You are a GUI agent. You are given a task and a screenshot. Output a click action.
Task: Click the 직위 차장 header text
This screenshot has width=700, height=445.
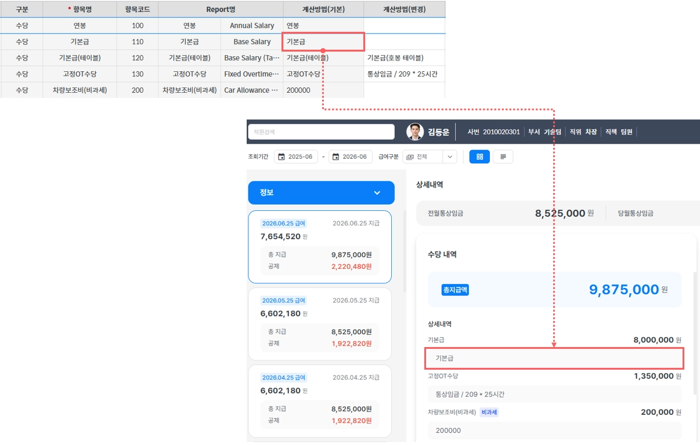pyautogui.click(x=583, y=132)
